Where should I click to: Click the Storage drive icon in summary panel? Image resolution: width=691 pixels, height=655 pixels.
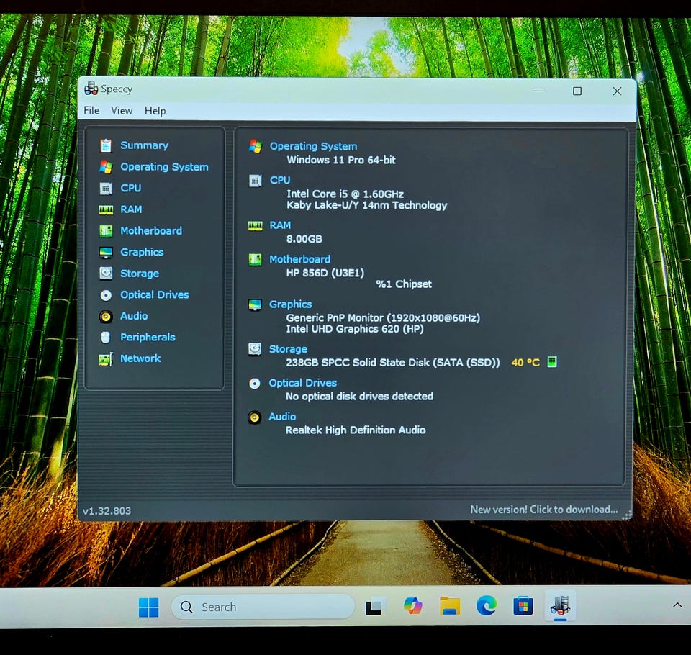pyautogui.click(x=255, y=350)
